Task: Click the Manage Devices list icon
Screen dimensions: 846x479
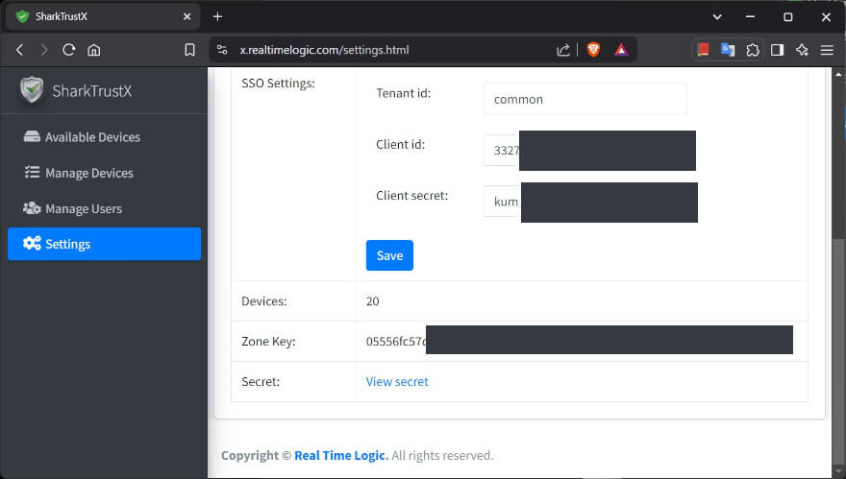Action: coord(32,173)
